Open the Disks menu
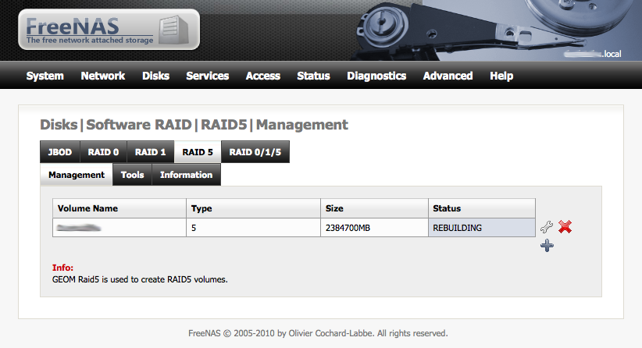 click(x=155, y=76)
